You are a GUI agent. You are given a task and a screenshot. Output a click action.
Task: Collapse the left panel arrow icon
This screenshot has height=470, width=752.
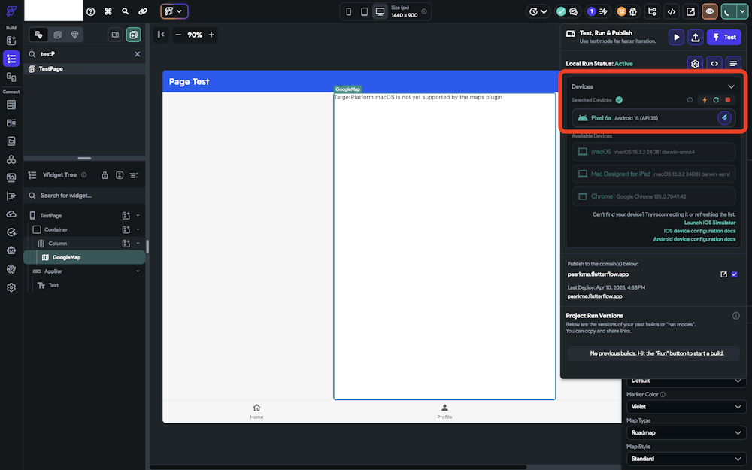pyautogui.click(x=161, y=35)
